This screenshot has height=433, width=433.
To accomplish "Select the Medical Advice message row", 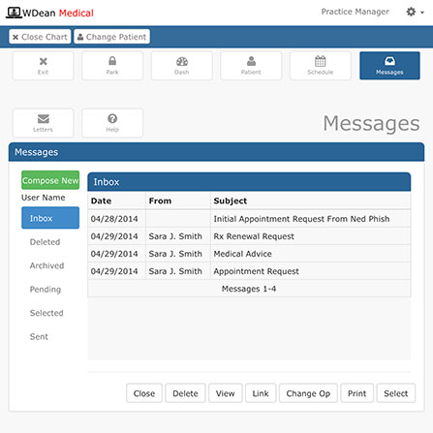I will tap(249, 254).
